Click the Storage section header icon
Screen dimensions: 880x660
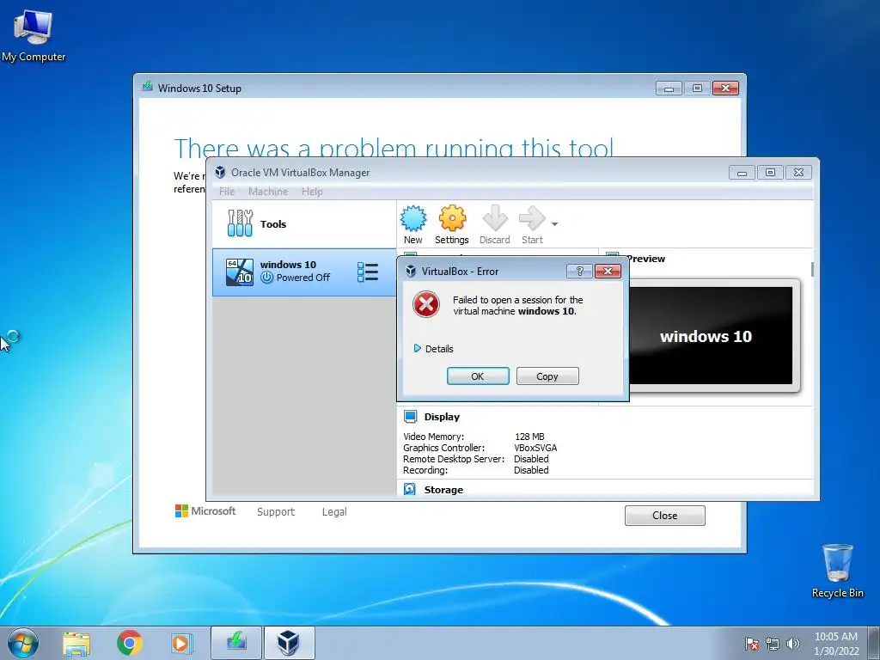coord(410,489)
